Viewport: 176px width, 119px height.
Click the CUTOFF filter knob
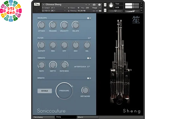pos(41,45)
